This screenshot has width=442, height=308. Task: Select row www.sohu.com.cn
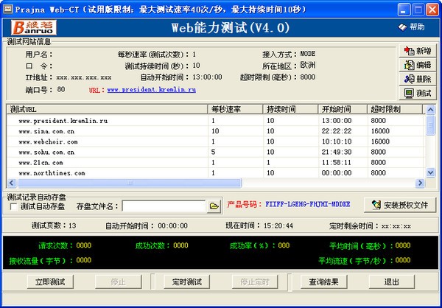[x=215, y=152]
